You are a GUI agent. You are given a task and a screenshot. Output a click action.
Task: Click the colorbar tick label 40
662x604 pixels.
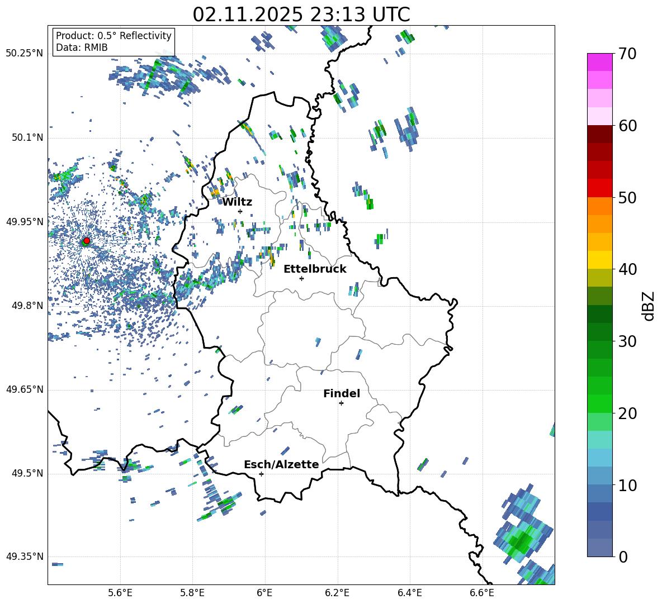click(x=627, y=269)
